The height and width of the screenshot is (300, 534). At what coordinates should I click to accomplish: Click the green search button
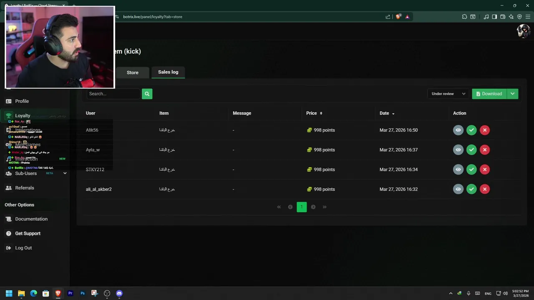click(x=147, y=94)
